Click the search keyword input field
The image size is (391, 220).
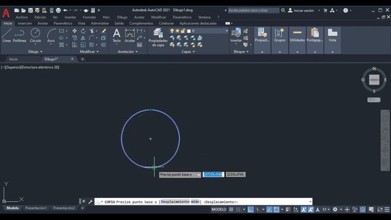click(x=254, y=10)
